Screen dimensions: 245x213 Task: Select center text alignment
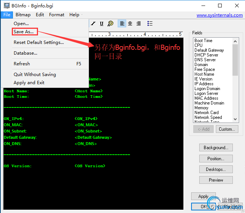tap(130, 24)
